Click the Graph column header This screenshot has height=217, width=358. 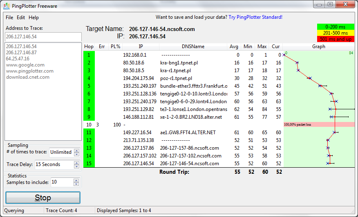[319, 46]
